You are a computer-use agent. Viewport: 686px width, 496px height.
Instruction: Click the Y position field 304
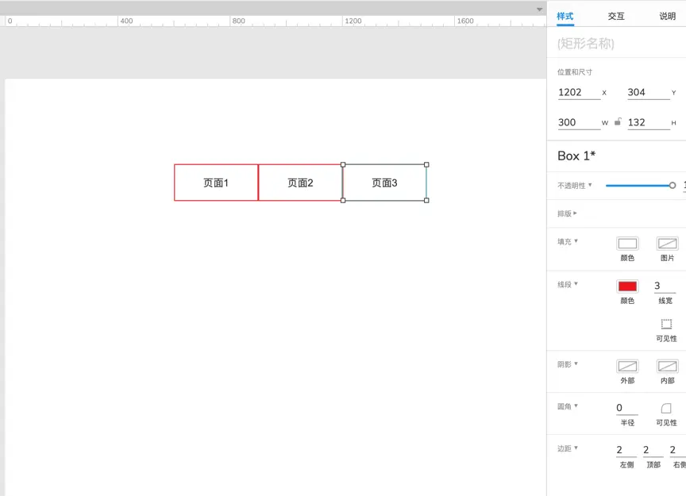(x=649, y=92)
